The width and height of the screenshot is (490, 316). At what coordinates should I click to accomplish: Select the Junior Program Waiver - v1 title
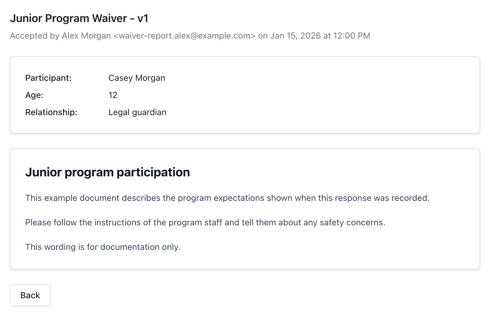(79, 18)
